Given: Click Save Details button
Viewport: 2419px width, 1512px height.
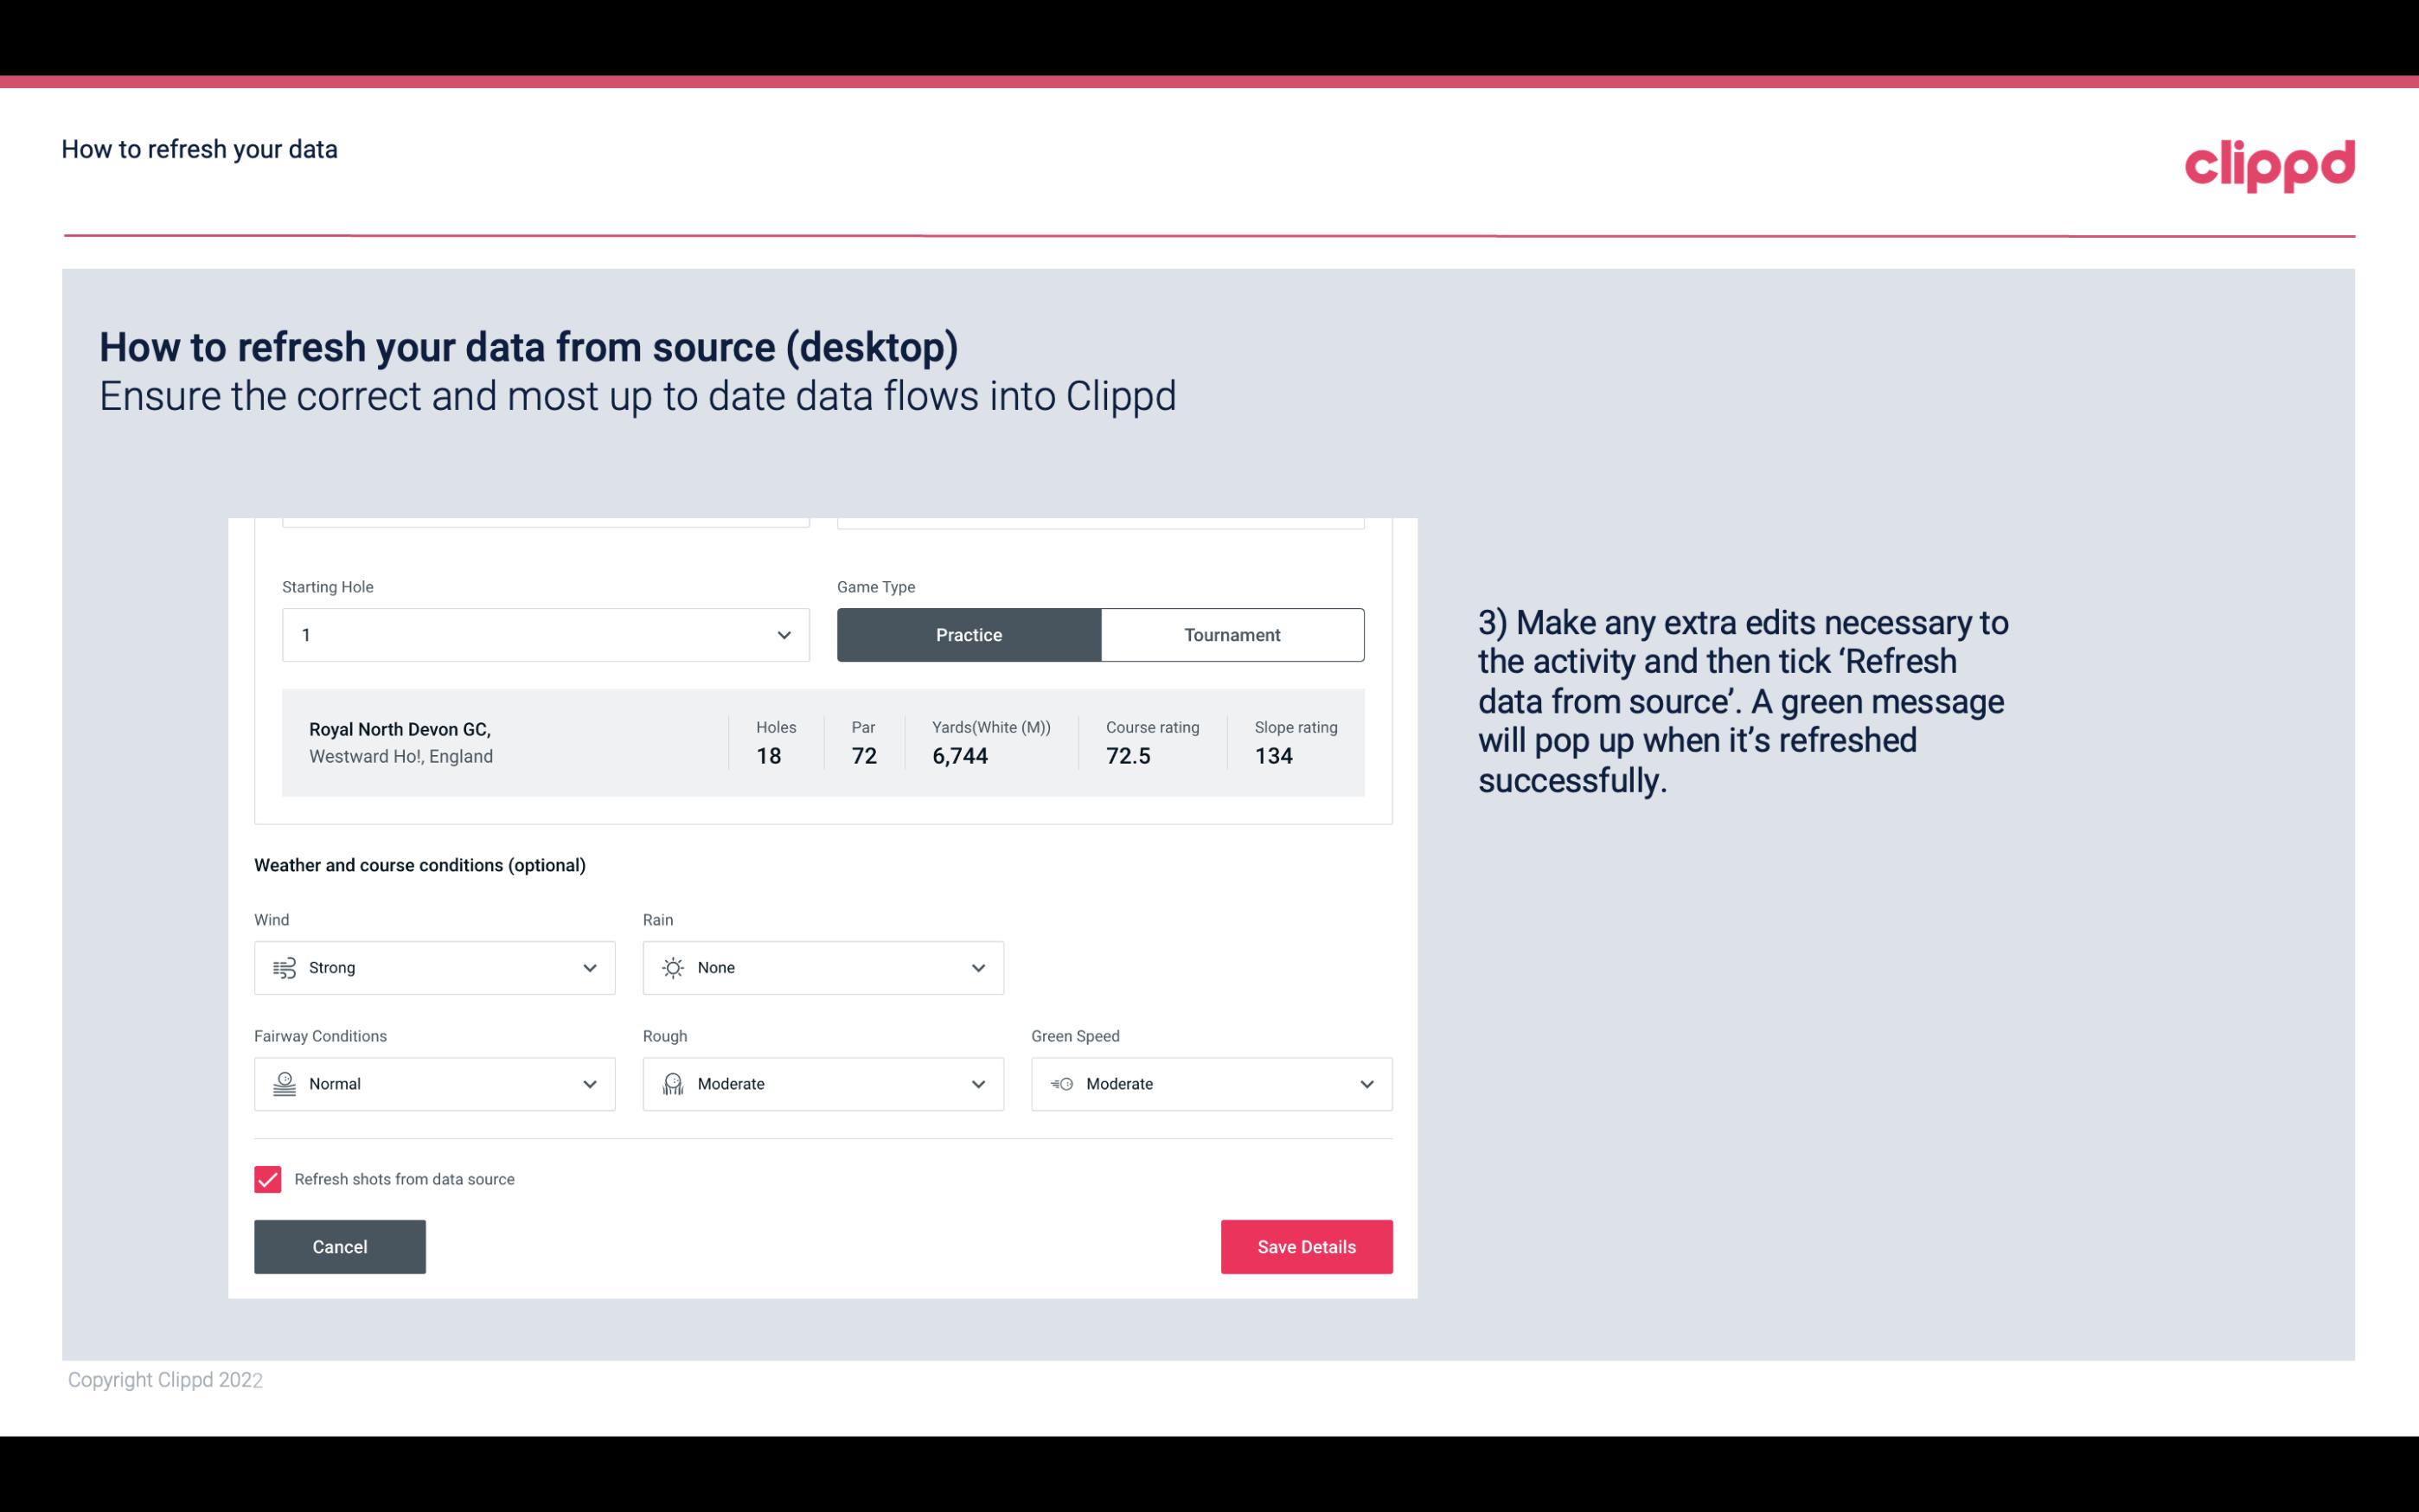Looking at the screenshot, I should [1306, 1246].
